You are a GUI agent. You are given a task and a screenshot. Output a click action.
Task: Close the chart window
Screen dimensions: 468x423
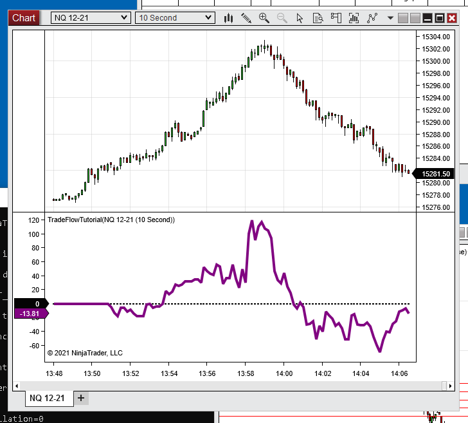click(x=452, y=18)
